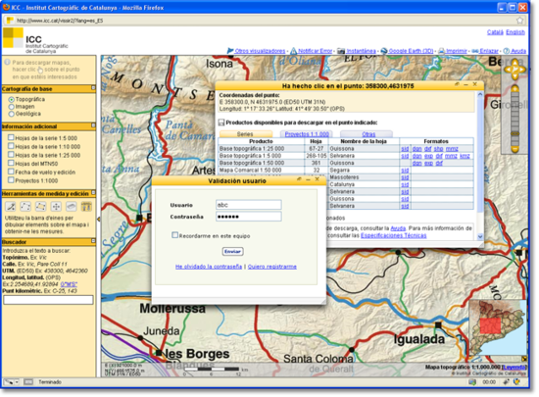Enable Hojas de la serie 1:25 000

[11, 155]
